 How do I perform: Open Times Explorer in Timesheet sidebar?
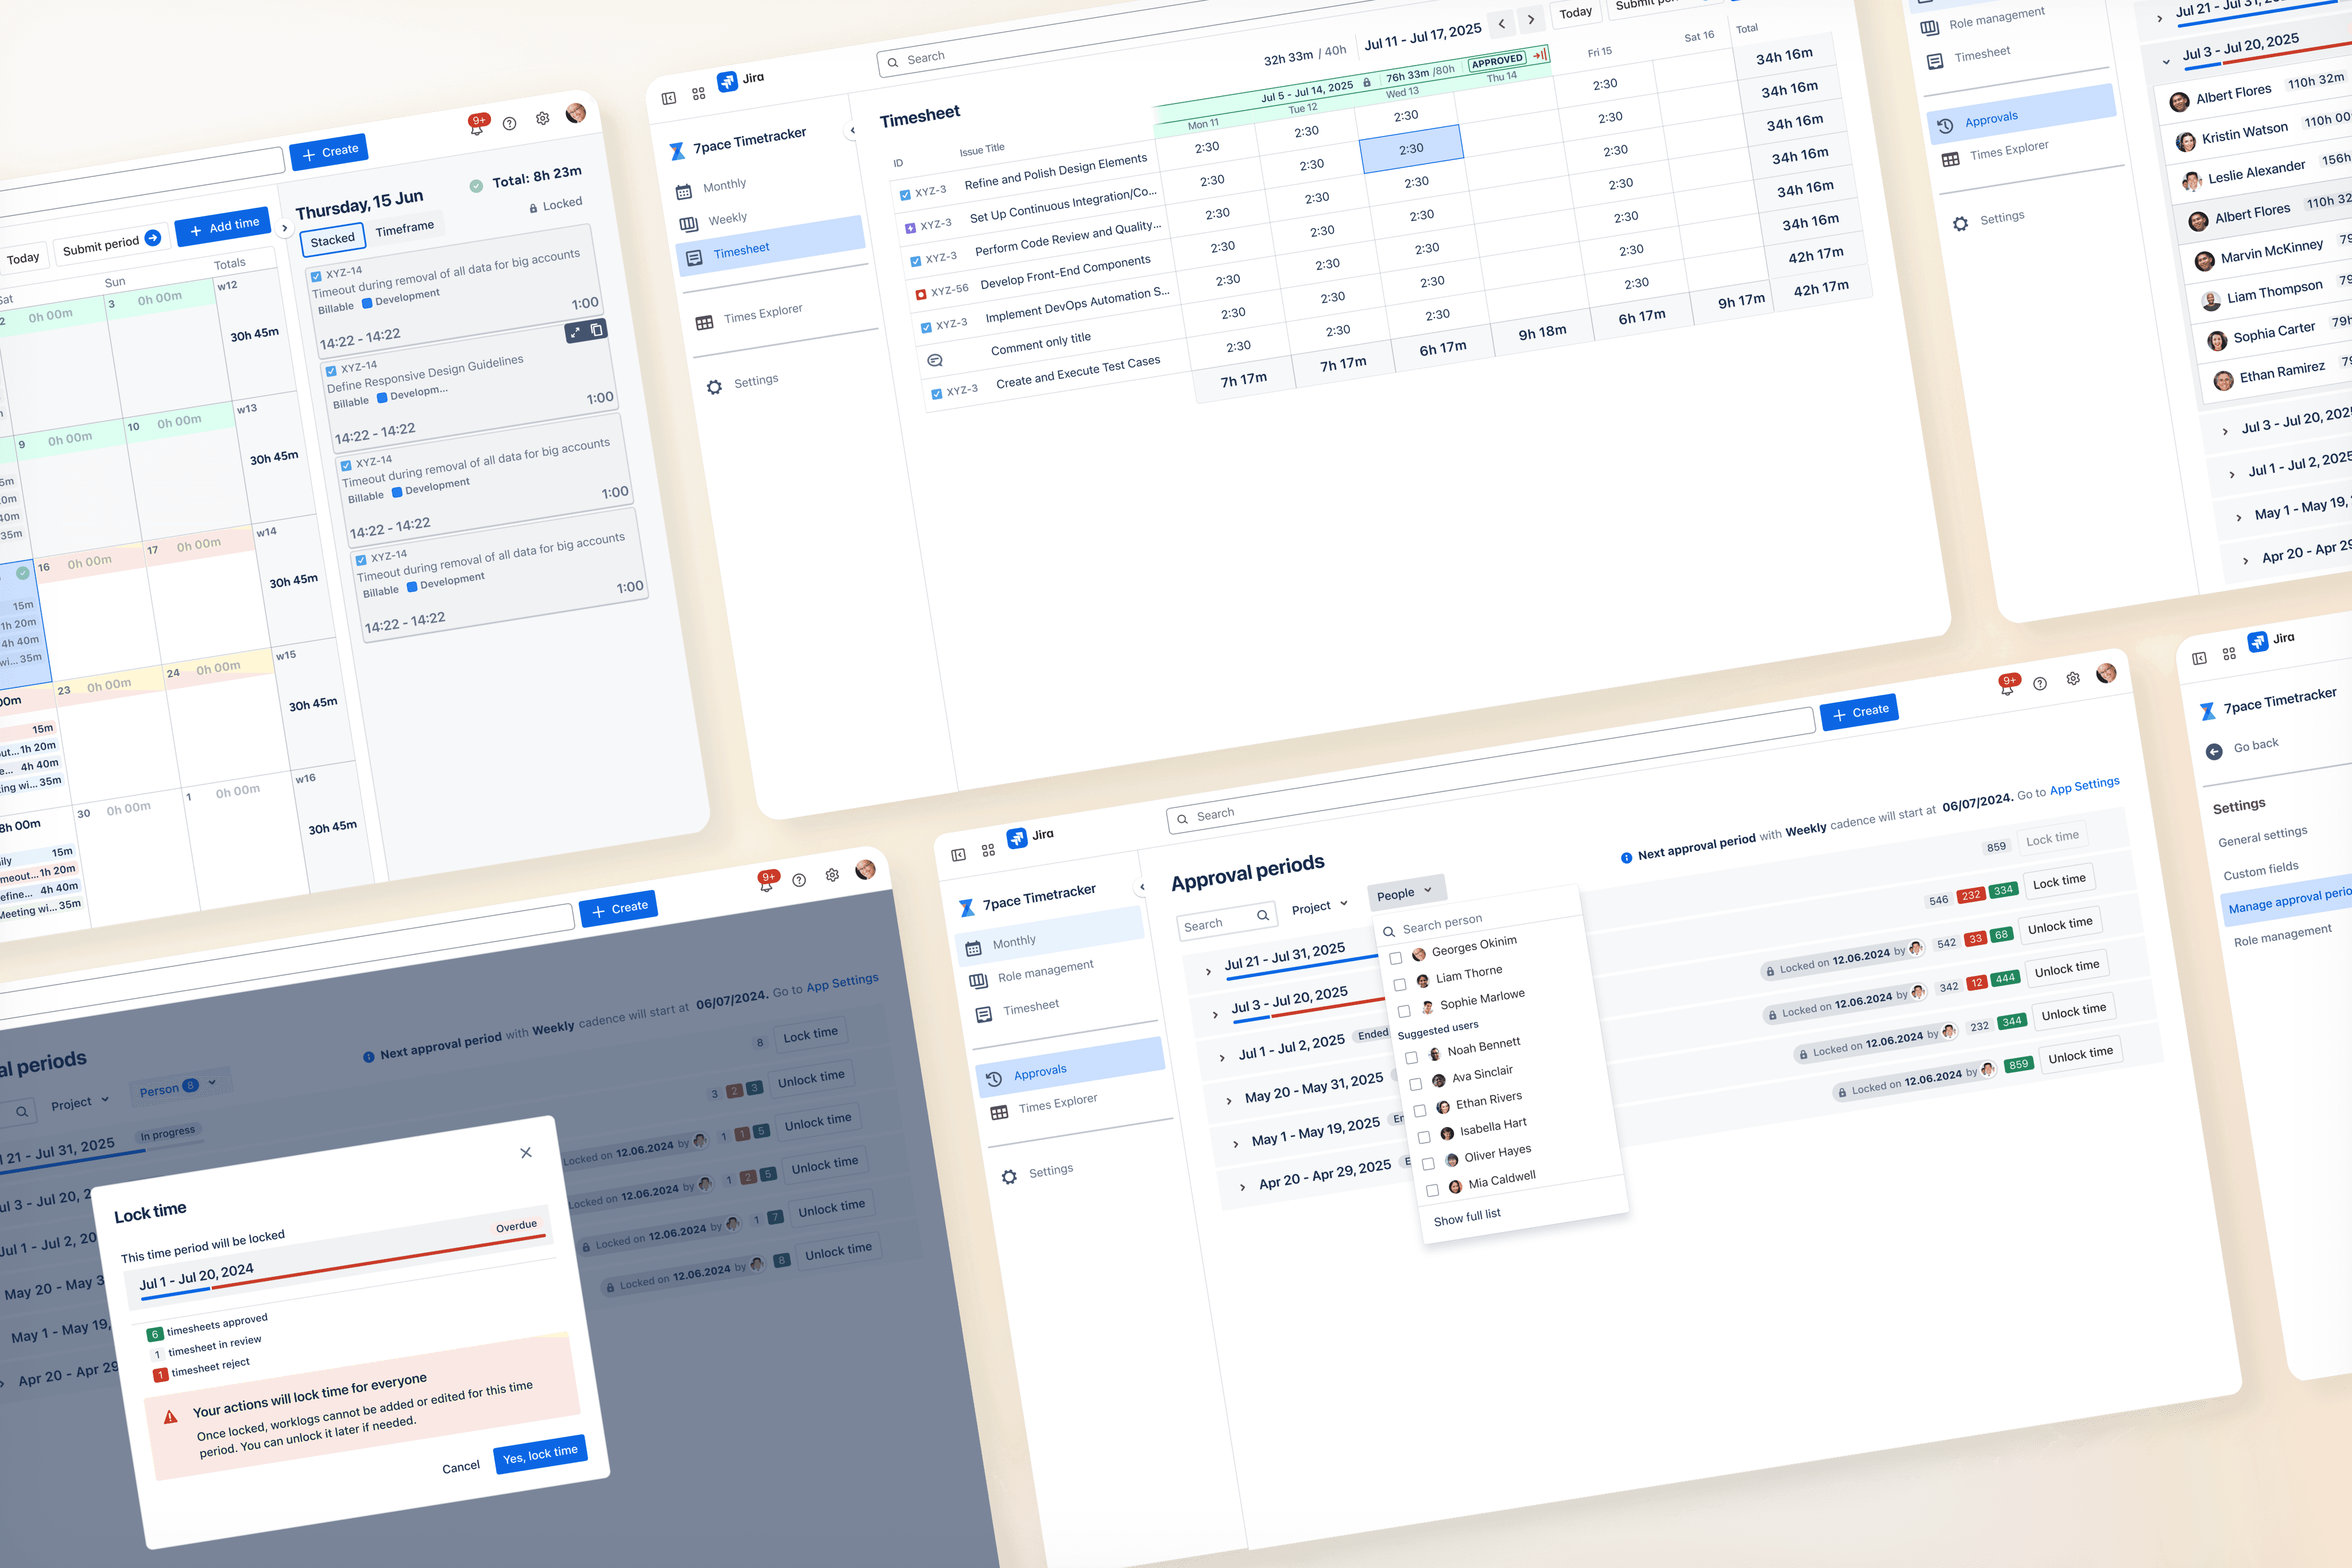[762, 314]
